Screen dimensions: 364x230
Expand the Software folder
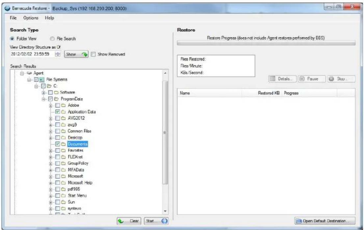pos(43,93)
